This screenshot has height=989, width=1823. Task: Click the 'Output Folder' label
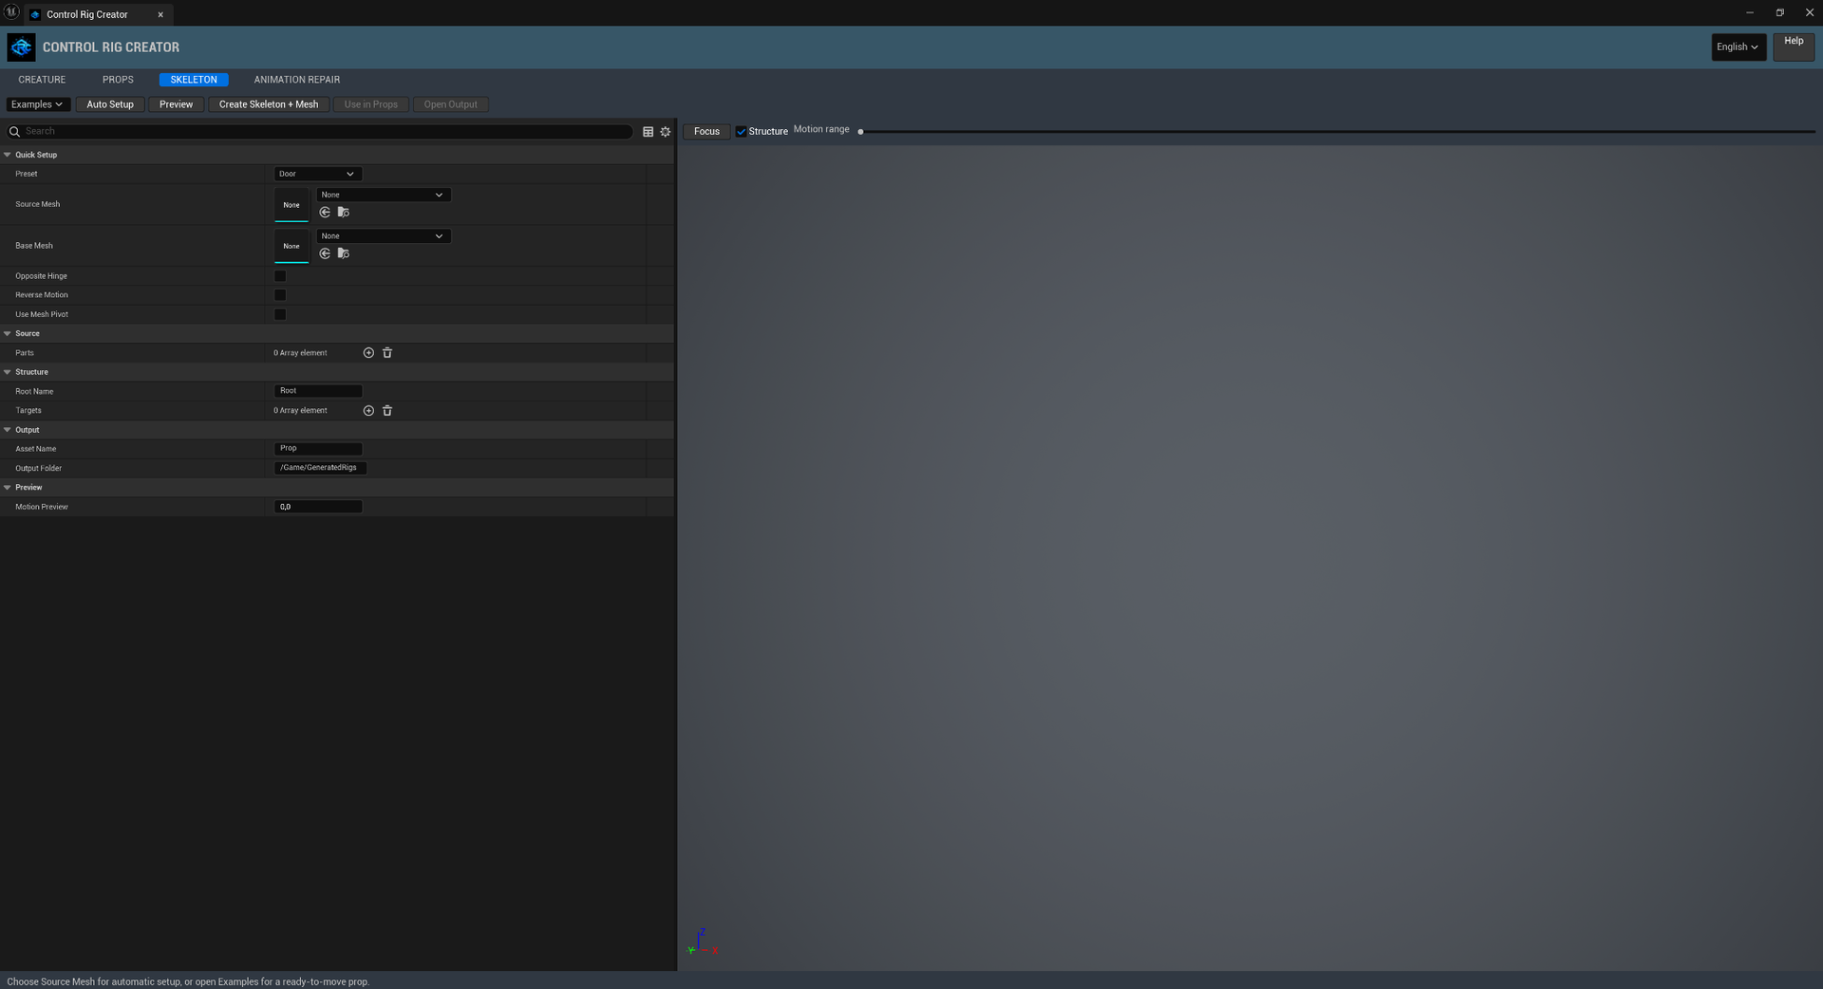pyautogui.click(x=38, y=469)
